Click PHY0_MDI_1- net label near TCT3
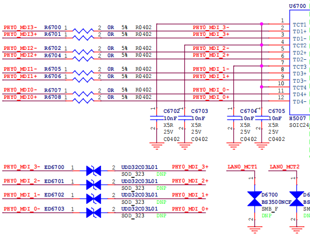 click(x=211, y=69)
